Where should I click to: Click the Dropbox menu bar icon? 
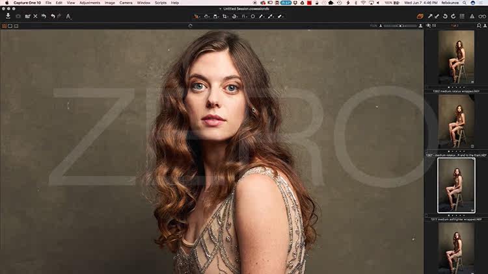point(295,3)
